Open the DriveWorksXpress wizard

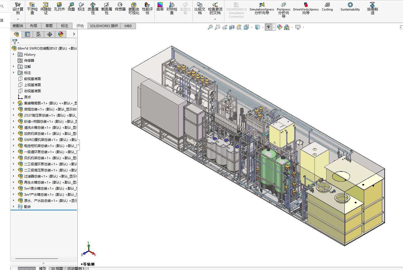[306, 8]
